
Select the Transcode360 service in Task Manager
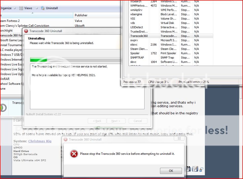coord(171,36)
